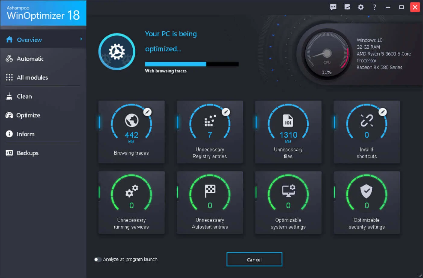Click the Unnecessary files label
Image resolution: width=423 pixels, height=278 pixels.
pyautogui.click(x=288, y=153)
